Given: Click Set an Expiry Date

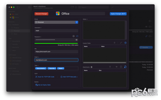Looking at the screenshot, I should click(43, 85).
